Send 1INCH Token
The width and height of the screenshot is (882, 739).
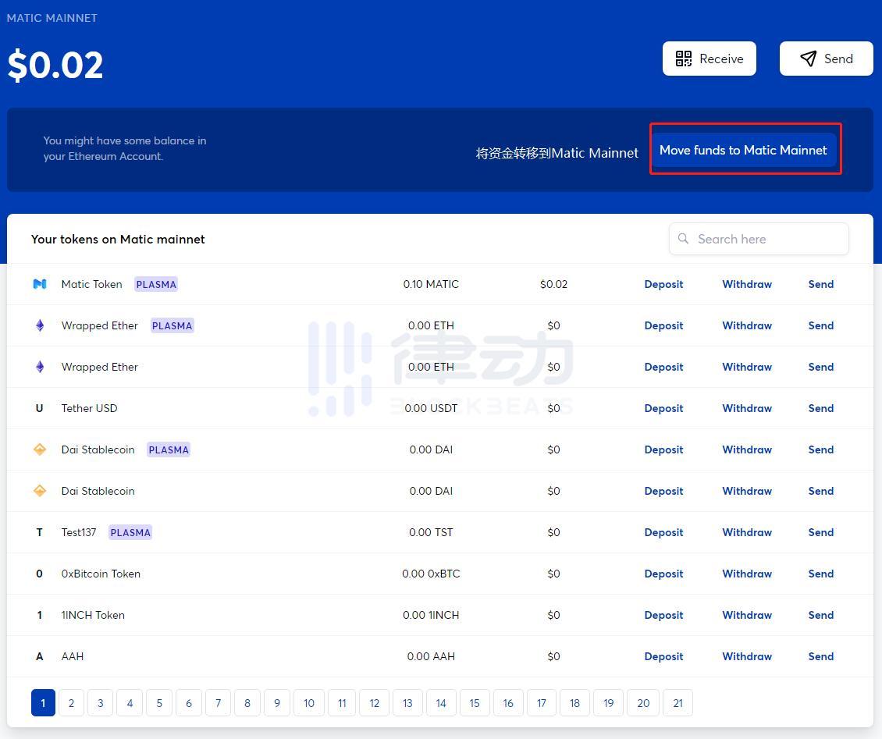(820, 615)
